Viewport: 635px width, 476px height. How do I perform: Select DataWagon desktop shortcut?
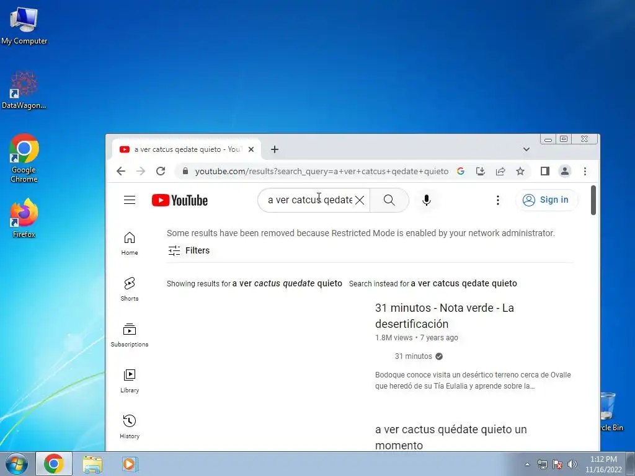[24, 90]
